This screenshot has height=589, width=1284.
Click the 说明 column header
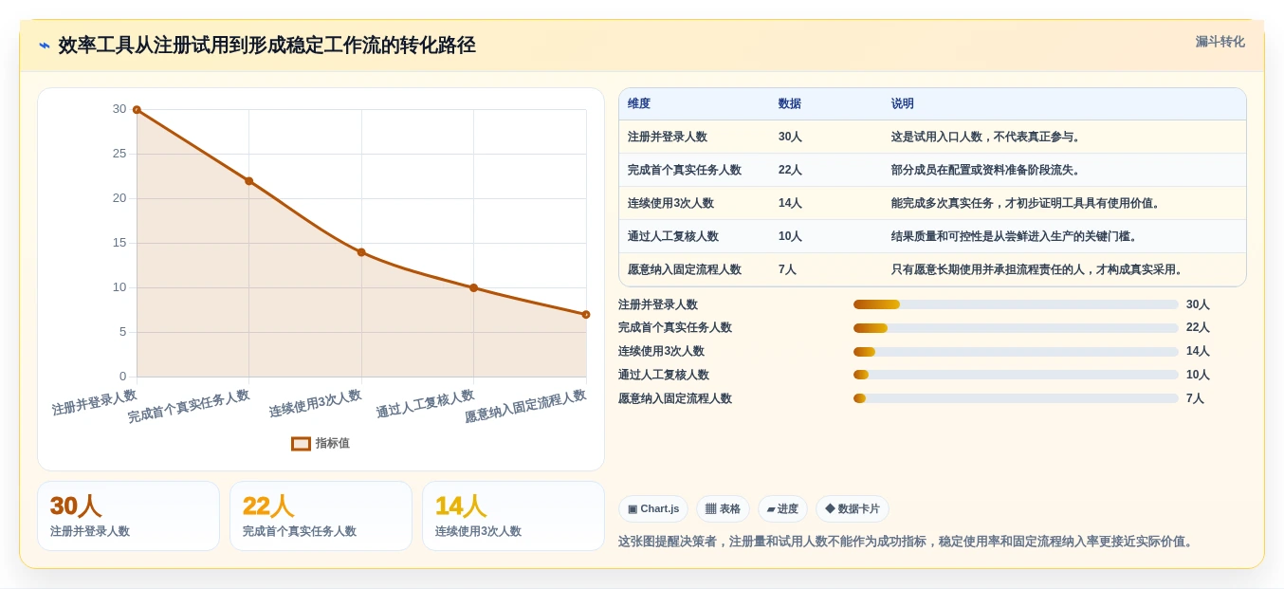(903, 103)
